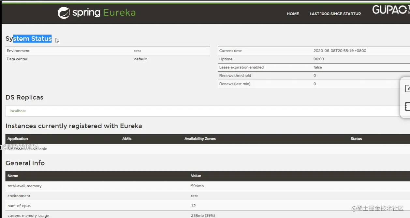Click the Current time label
Screen dimensions: 410x218
(230, 51)
